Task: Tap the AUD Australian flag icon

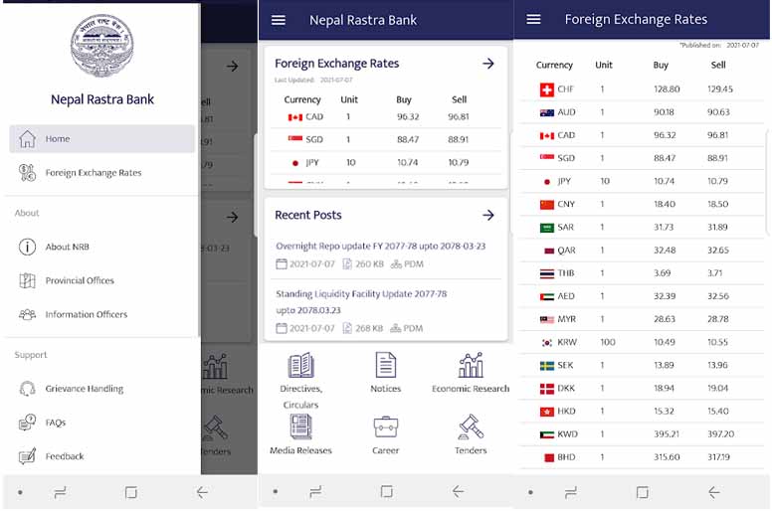Action: point(547,112)
